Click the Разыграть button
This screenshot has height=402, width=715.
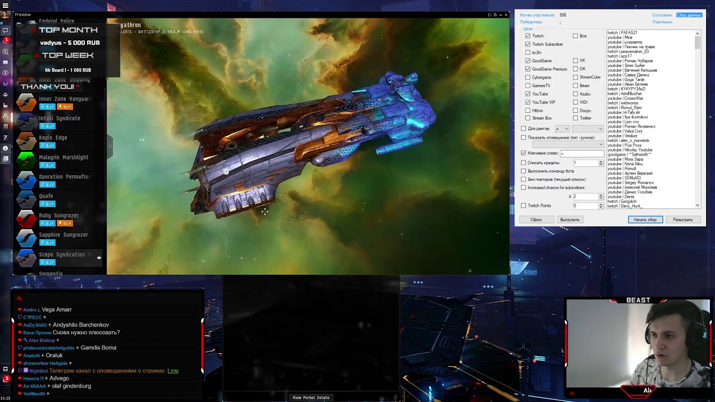coord(683,219)
